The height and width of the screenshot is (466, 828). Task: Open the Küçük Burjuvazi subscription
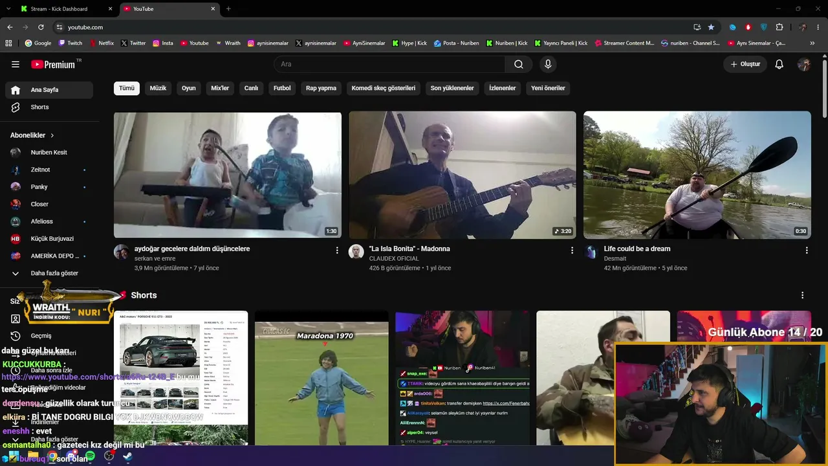click(x=49, y=239)
